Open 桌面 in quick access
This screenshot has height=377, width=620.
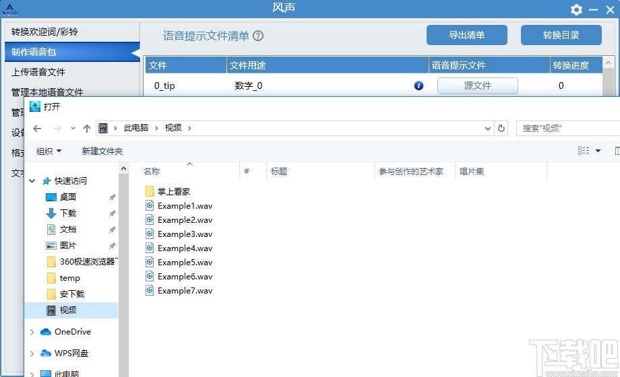[x=67, y=197]
